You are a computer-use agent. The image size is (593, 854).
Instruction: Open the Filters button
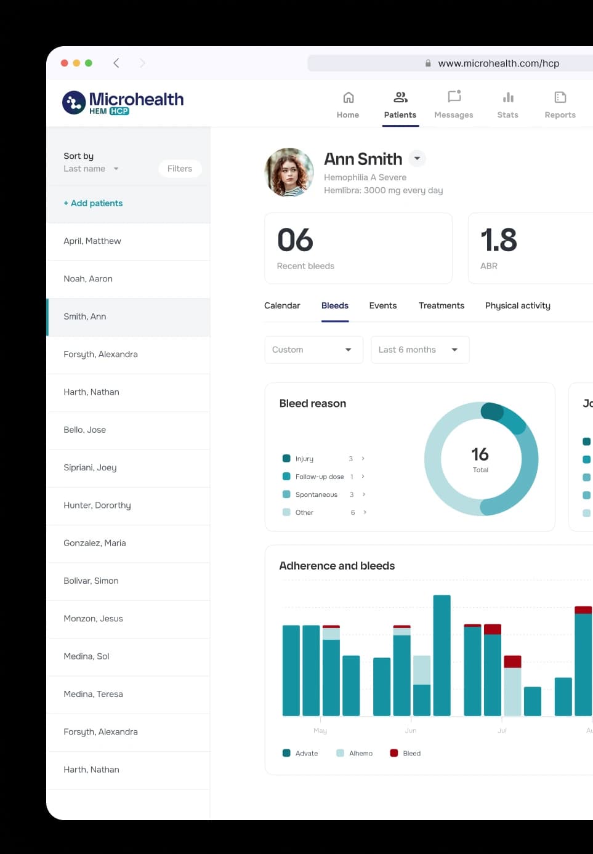click(x=180, y=168)
